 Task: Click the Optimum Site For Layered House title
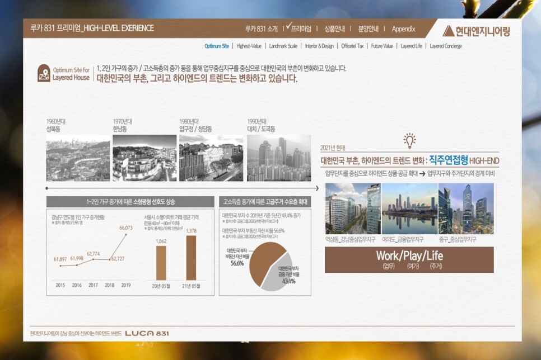71,74
